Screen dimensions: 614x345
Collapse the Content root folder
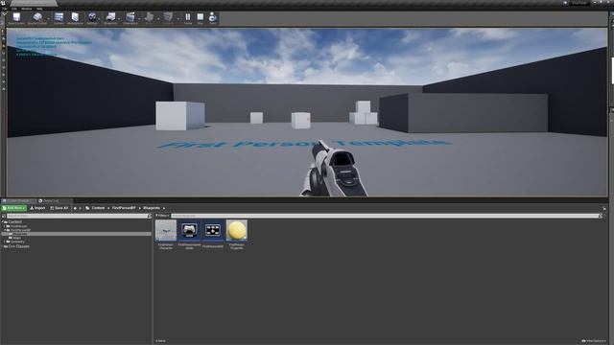(2, 221)
